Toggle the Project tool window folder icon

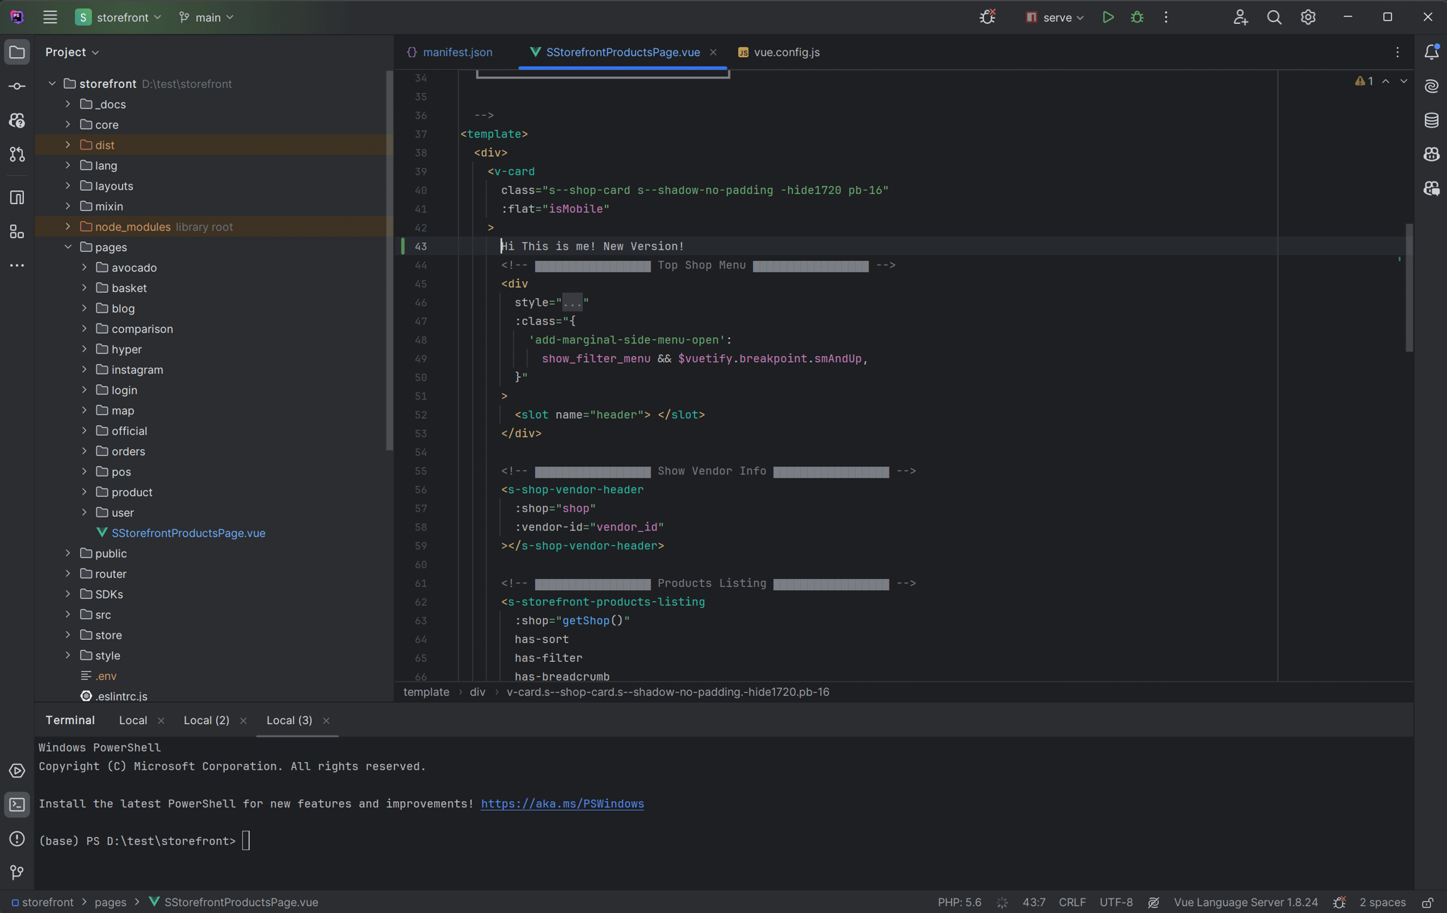pyautogui.click(x=17, y=52)
